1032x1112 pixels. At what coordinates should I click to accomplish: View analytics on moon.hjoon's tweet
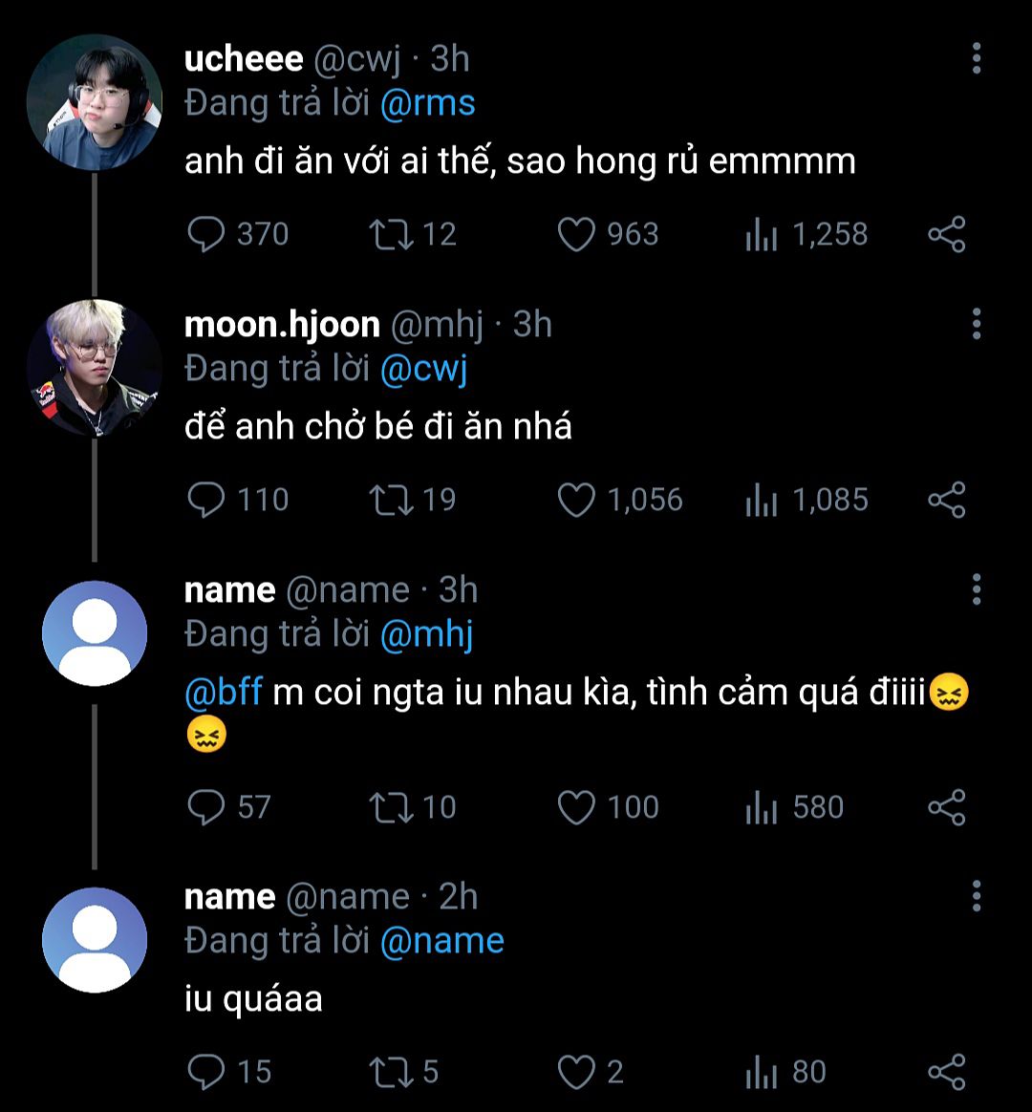tap(762, 500)
